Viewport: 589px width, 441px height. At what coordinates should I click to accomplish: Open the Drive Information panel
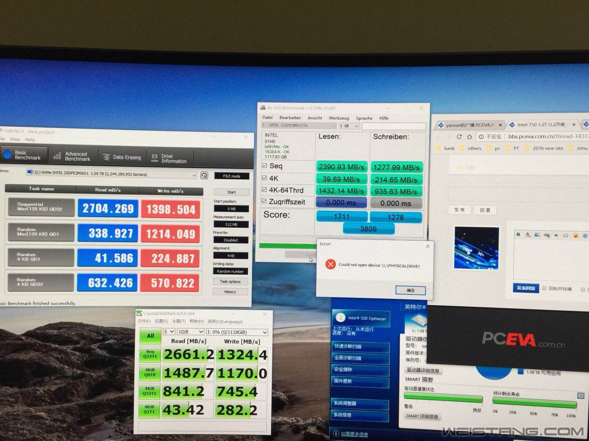[169, 158]
